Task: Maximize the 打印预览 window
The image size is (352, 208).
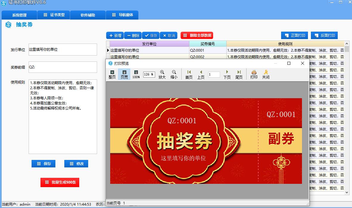Action: (289, 63)
